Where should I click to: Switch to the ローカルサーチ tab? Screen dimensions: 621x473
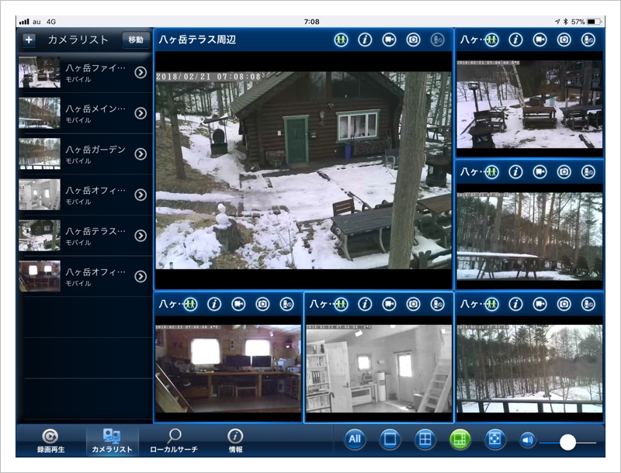coord(174,440)
